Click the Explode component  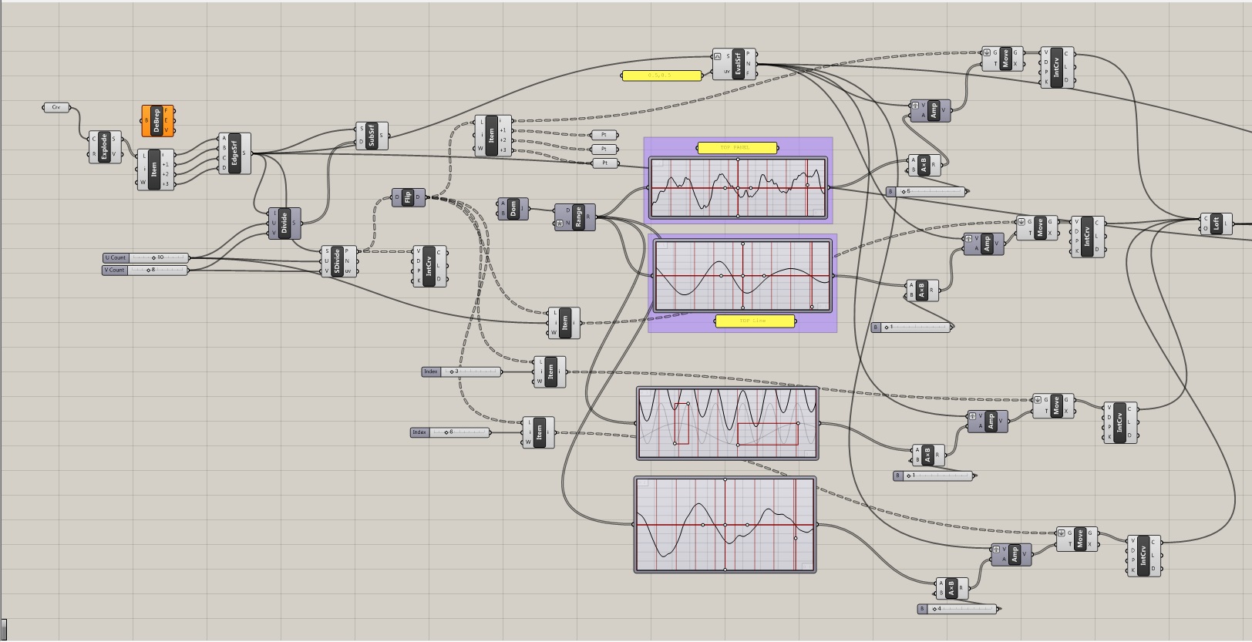pyautogui.click(x=104, y=146)
